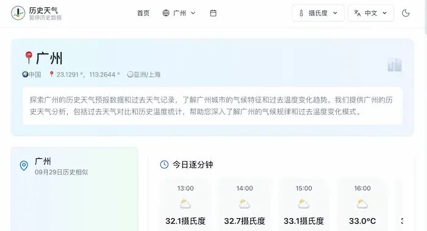Click the clock icon before 亚洲/上海
This screenshot has width=427, height=231.
click(x=130, y=74)
